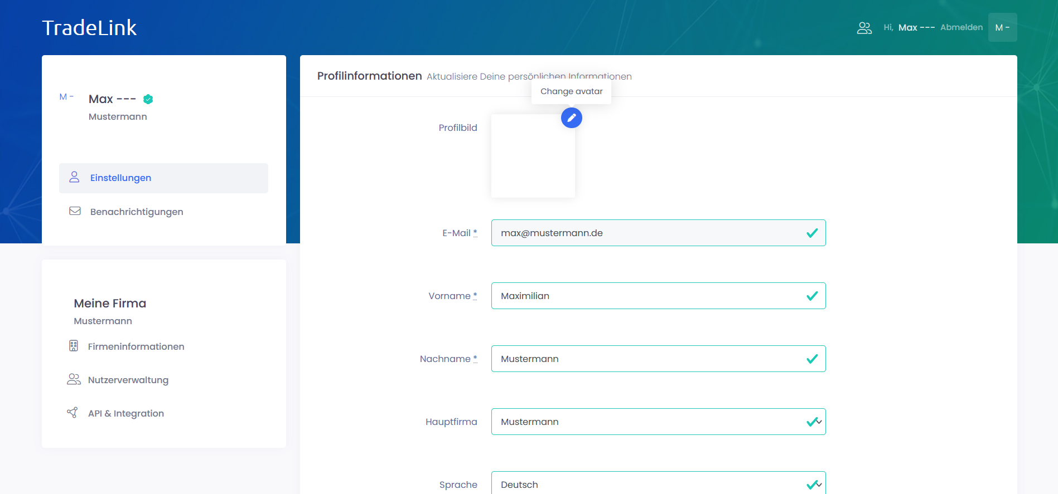Focus the E-Mail input field
This screenshot has height=494, width=1058.
click(x=647, y=233)
